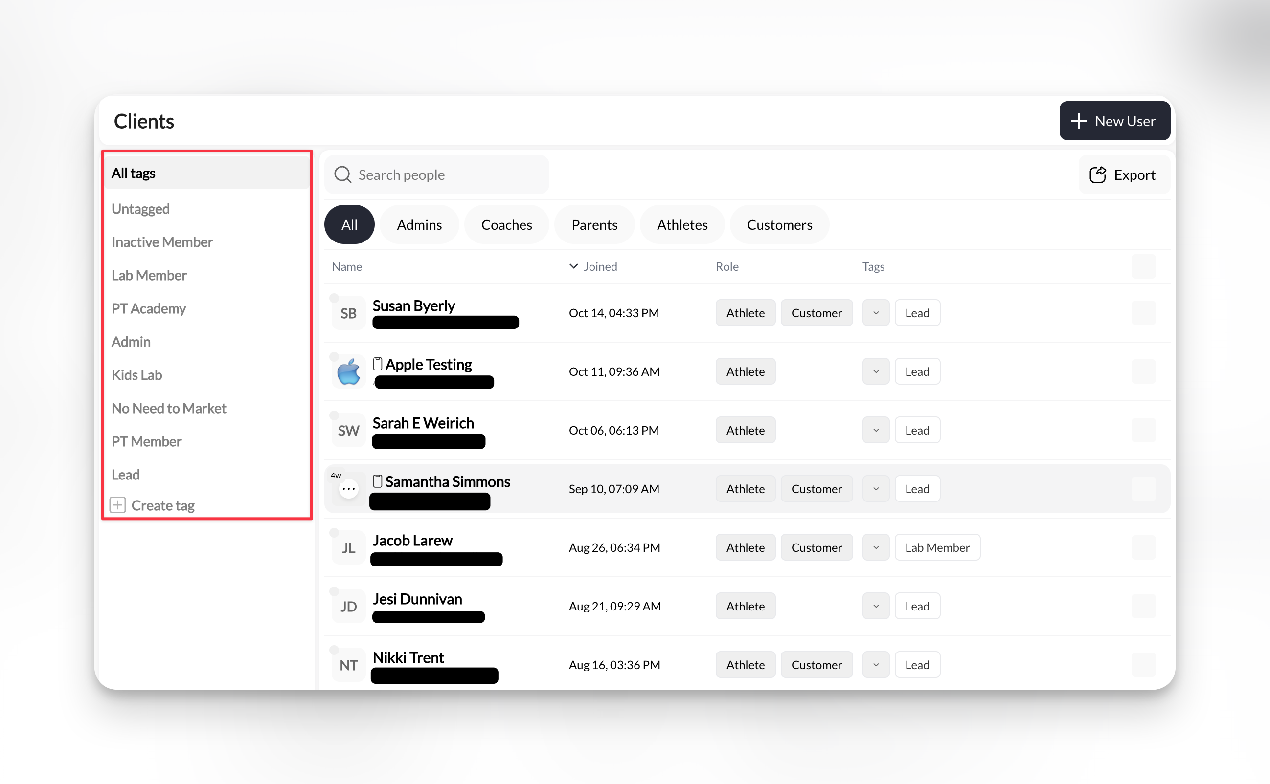Image resolution: width=1270 pixels, height=784 pixels.
Task: Select checkbox on Jacob Larew row
Action: (1144, 547)
